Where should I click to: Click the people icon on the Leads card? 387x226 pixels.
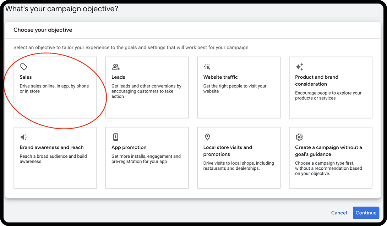115,67
